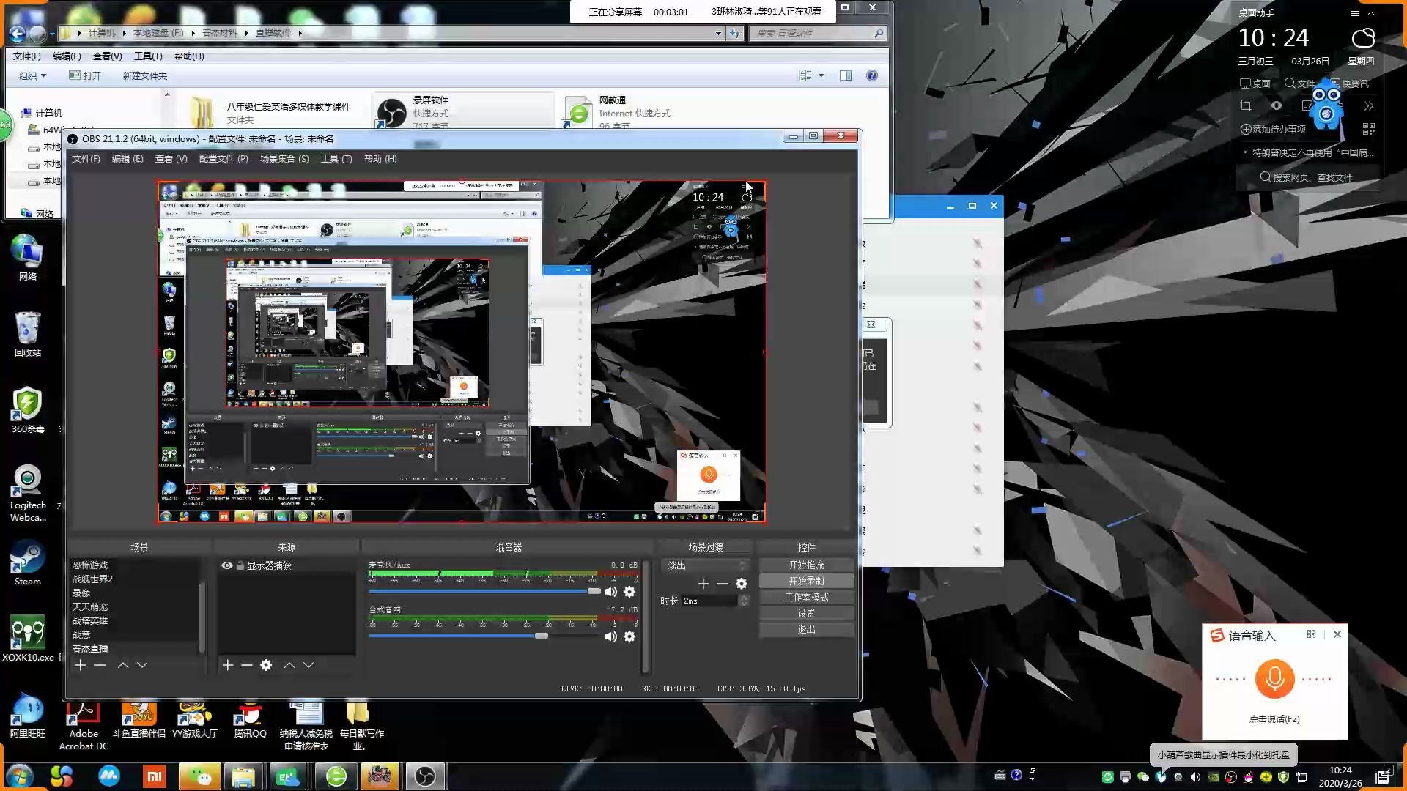
Task: Click the OBS 开始录制 button
Action: click(x=807, y=581)
